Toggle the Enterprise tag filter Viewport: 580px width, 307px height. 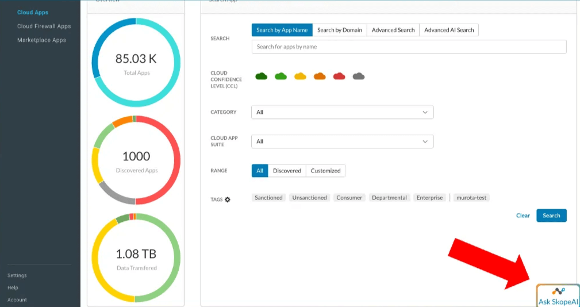pos(430,198)
